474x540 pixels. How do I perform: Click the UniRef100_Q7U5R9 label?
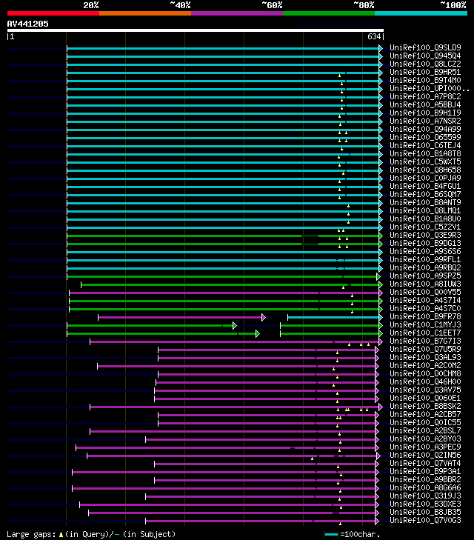[425, 349]
